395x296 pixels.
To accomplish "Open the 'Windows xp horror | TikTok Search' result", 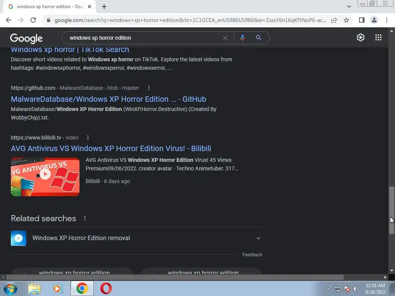I will 70,50.
